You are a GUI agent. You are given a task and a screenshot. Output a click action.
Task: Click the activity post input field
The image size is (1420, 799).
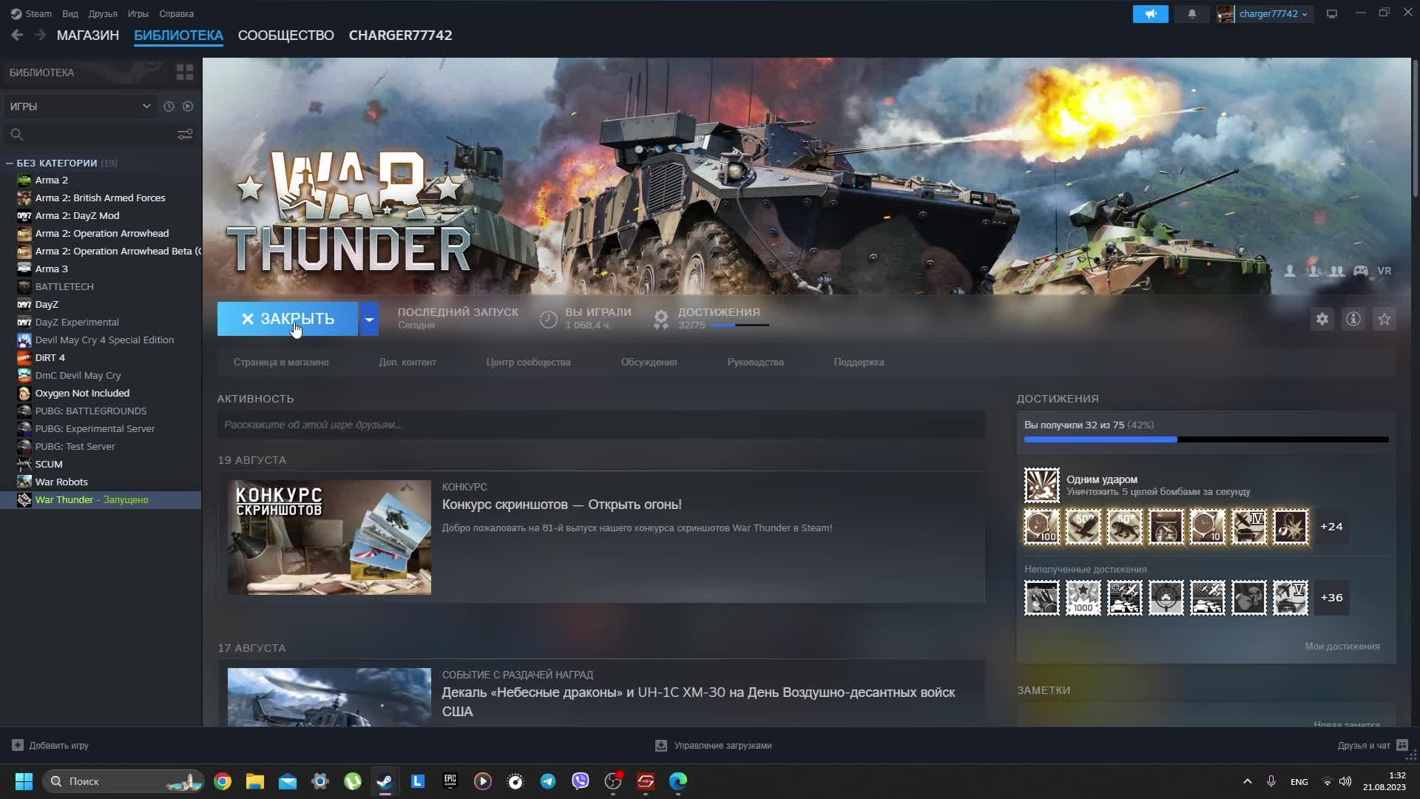pyautogui.click(x=601, y=425)
